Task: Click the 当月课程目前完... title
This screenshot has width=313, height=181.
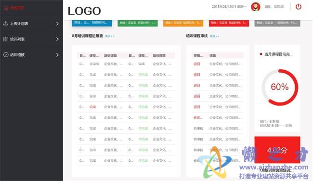Action: (x=278, y=54)
